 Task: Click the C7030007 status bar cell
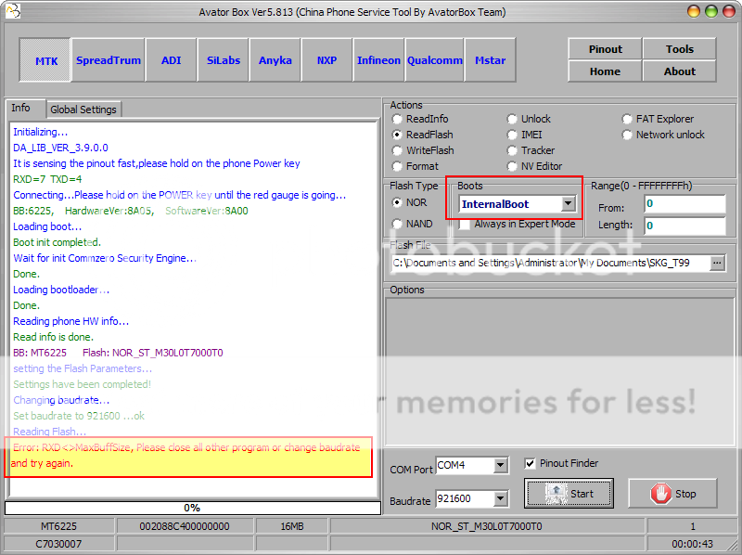pos(58,544)
